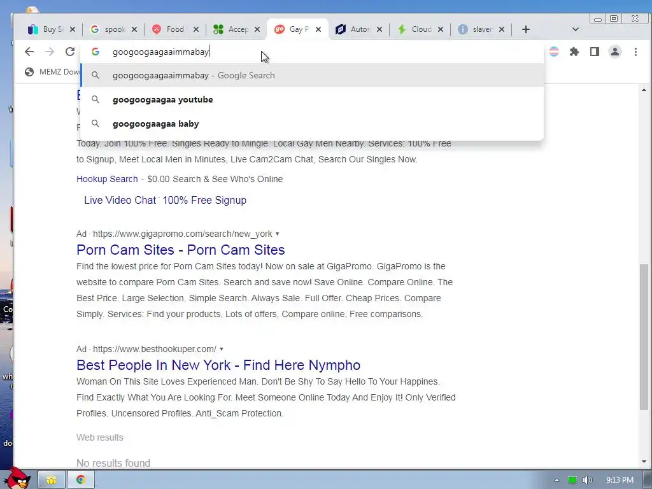This screenshot has width=652, height=489.
Task: Reload the current page
Action: coord(70,52)
